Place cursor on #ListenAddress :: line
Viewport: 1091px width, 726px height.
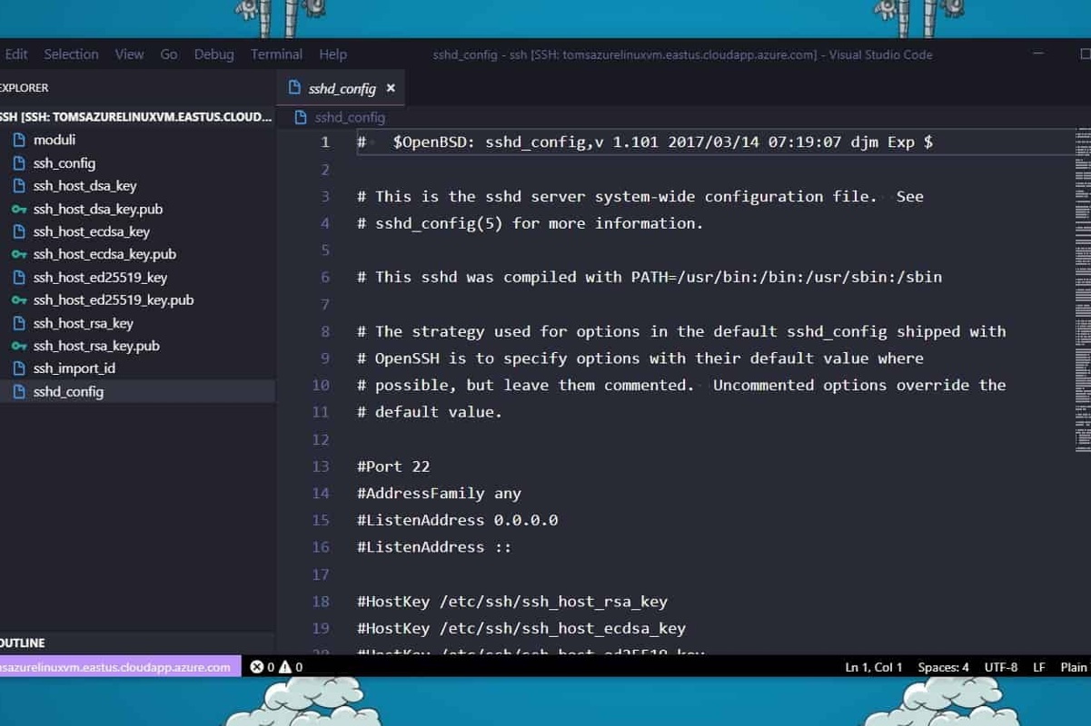tap(434, 547)
